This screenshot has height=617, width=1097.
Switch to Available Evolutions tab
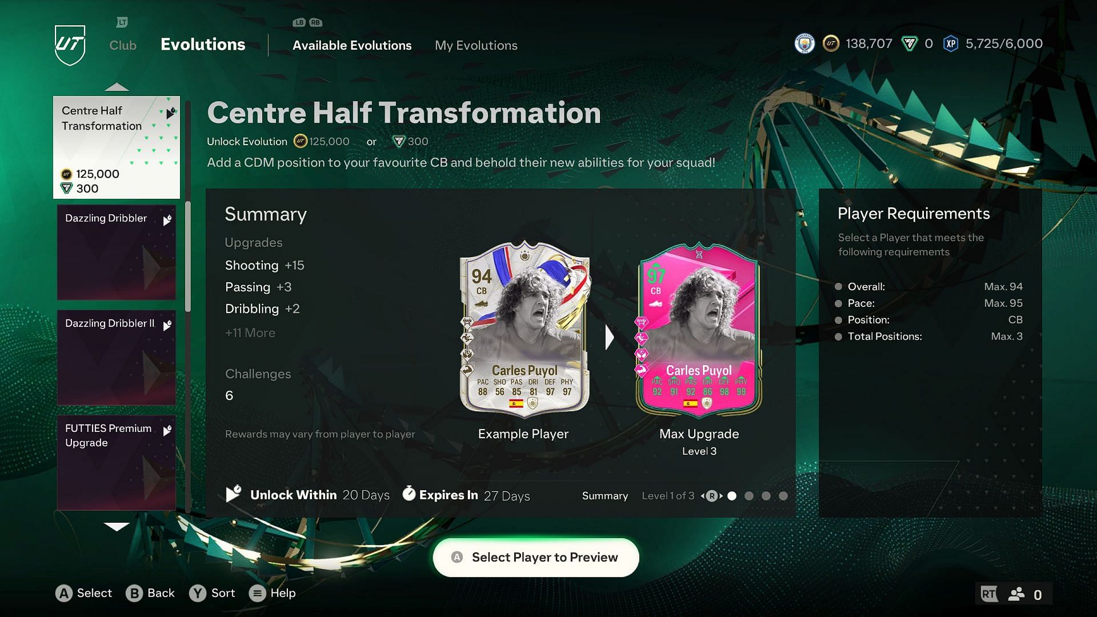352,45
